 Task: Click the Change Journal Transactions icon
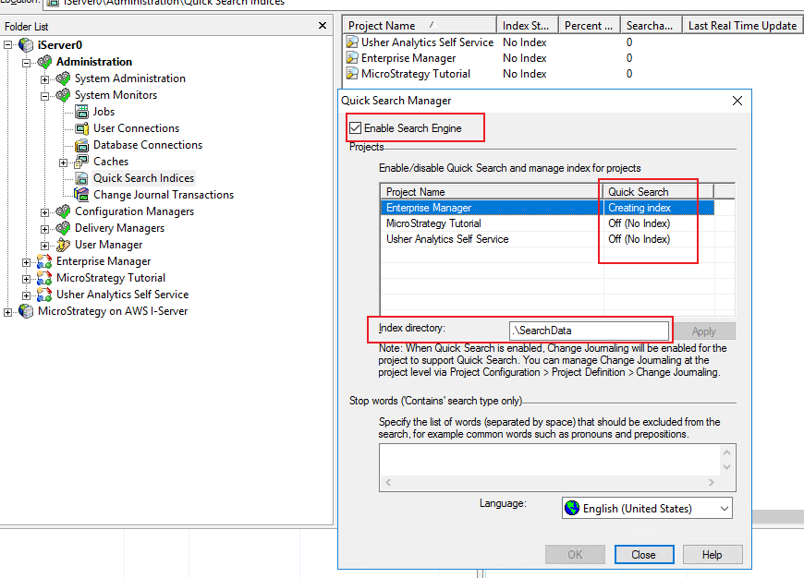click(81, 195)
